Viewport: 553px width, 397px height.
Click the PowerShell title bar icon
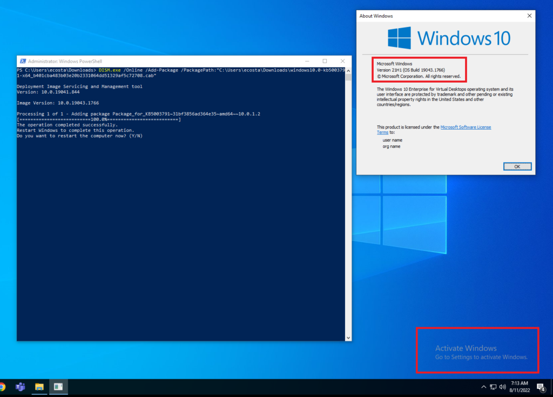pyautogui.click(x=23, y=61)
